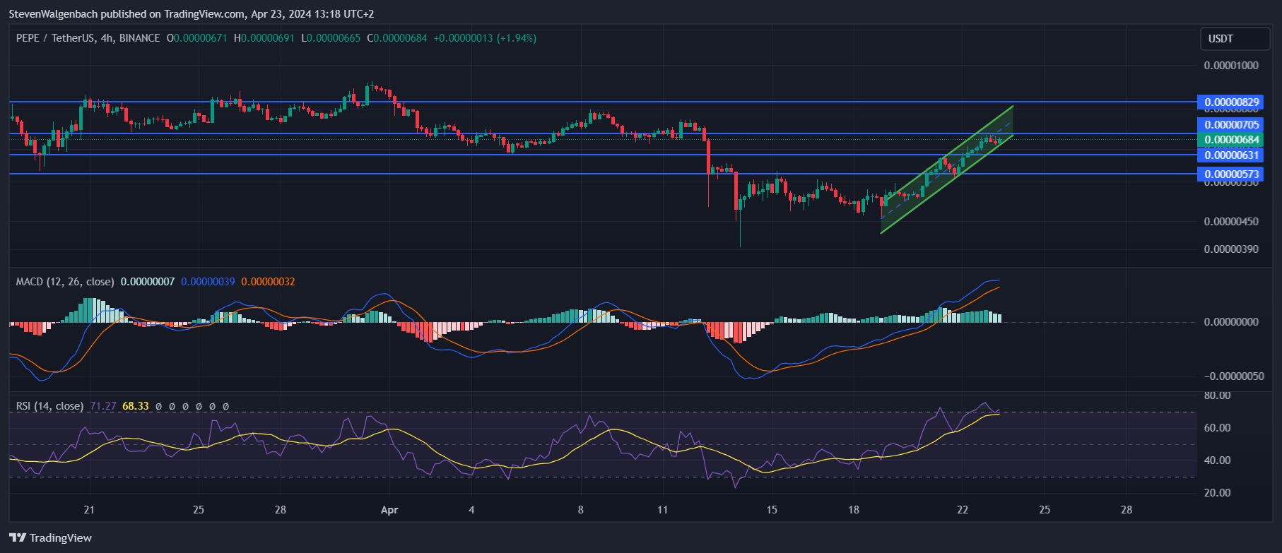This screenshot has width=1282, height=553.
Task: Click the 21 date label on the time axis
Action: pyautogui.click(x=89, y=510)
